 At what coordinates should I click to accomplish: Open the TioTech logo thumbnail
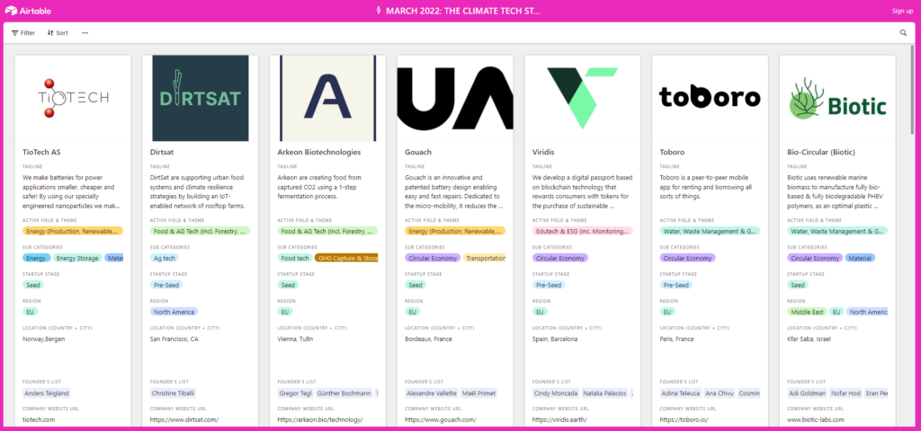[x=73, y=98]
